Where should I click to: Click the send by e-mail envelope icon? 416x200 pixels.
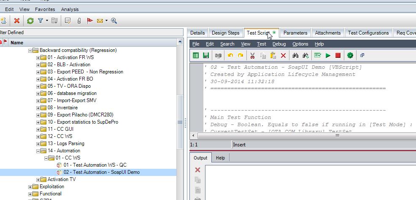(100, 21)
